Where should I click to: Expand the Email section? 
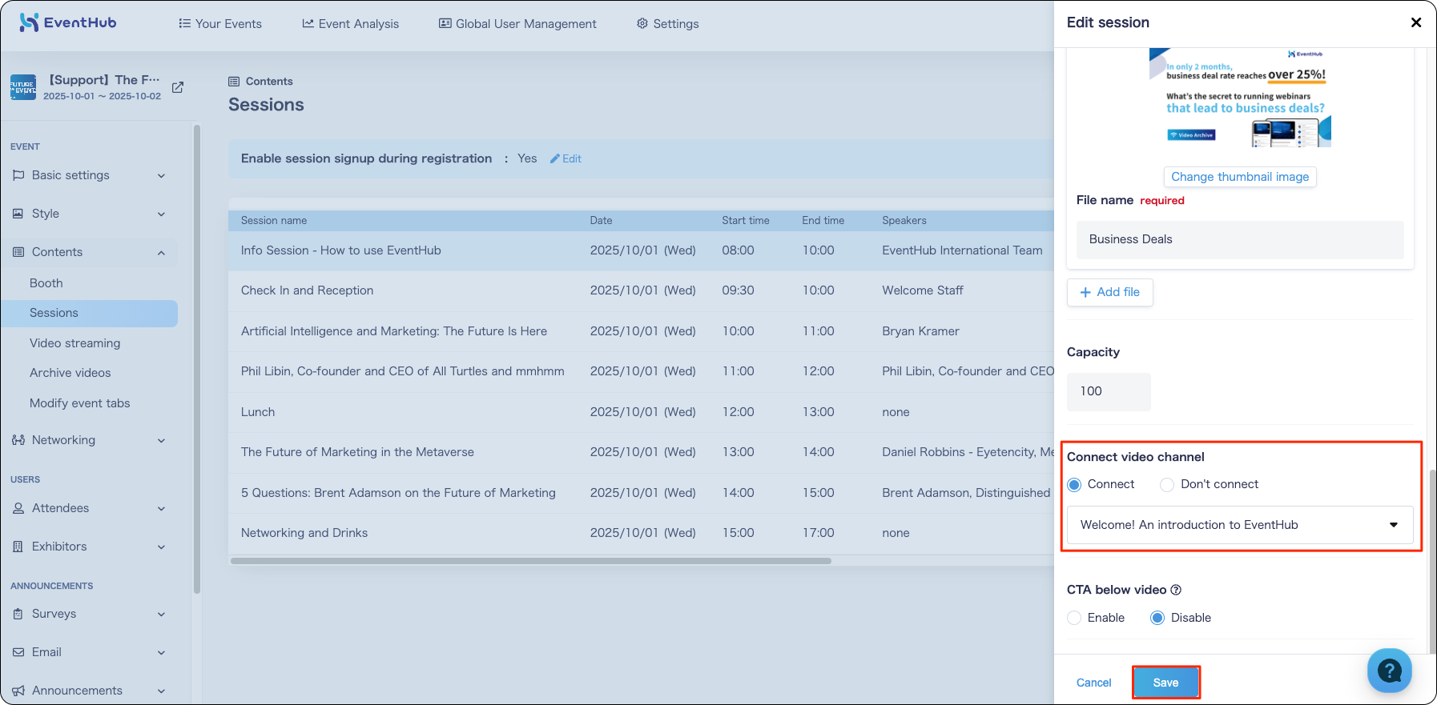pyautogui.click(x=161, y=653)
